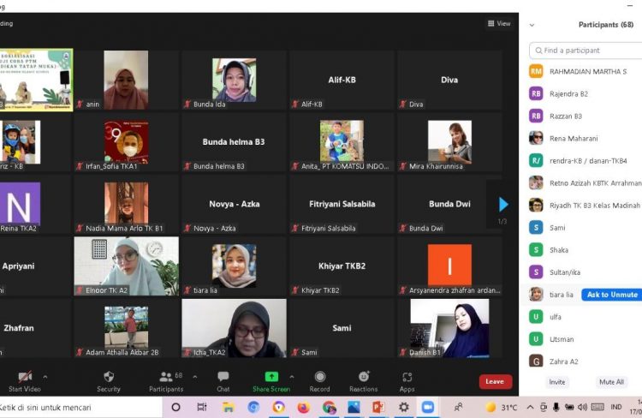
Task: Click the Invite button
Action: (x=557, y=381)
